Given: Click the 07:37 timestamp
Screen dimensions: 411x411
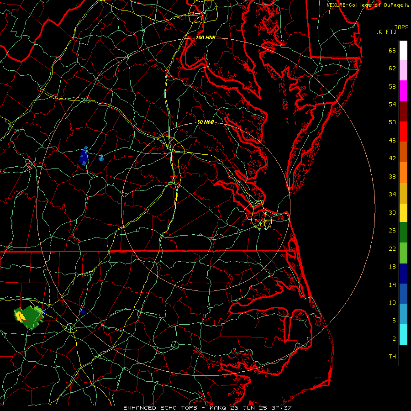Looking at the screenshot, I should point(281,408).
